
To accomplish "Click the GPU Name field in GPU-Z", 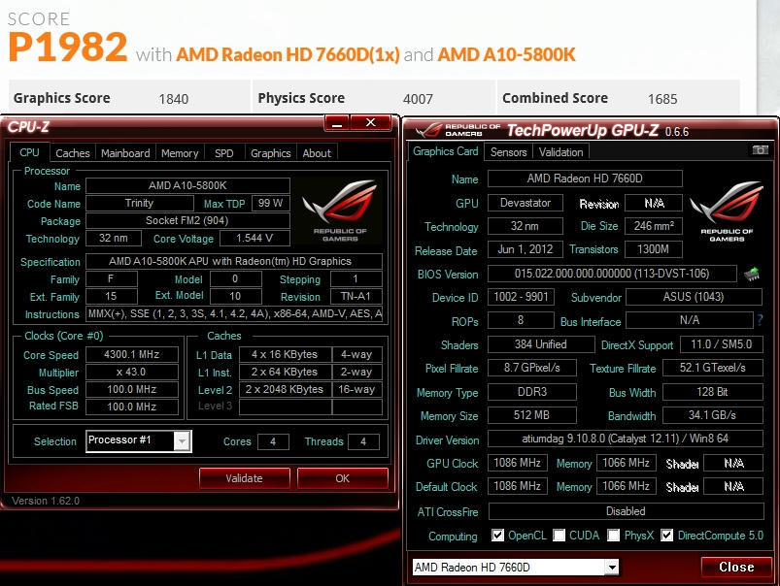I will click(585, 179).
